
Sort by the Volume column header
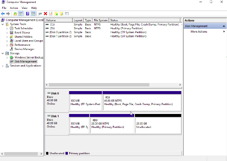coord(59,20)
